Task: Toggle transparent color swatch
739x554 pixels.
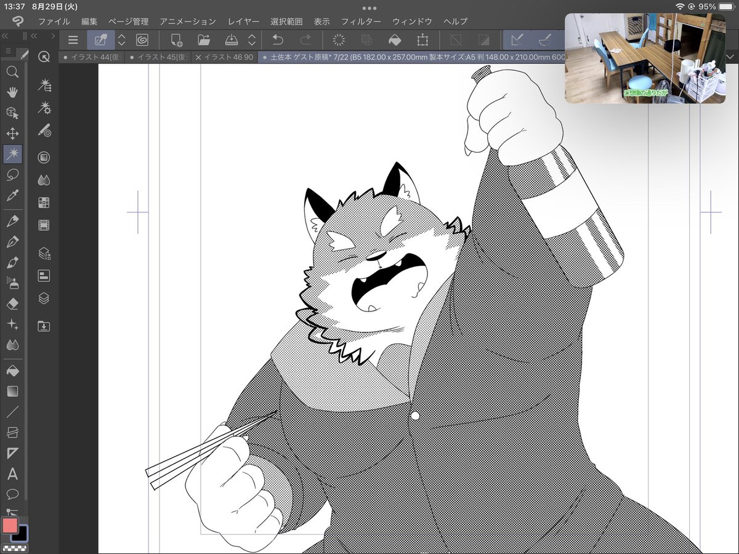Action: click(15, 548)
